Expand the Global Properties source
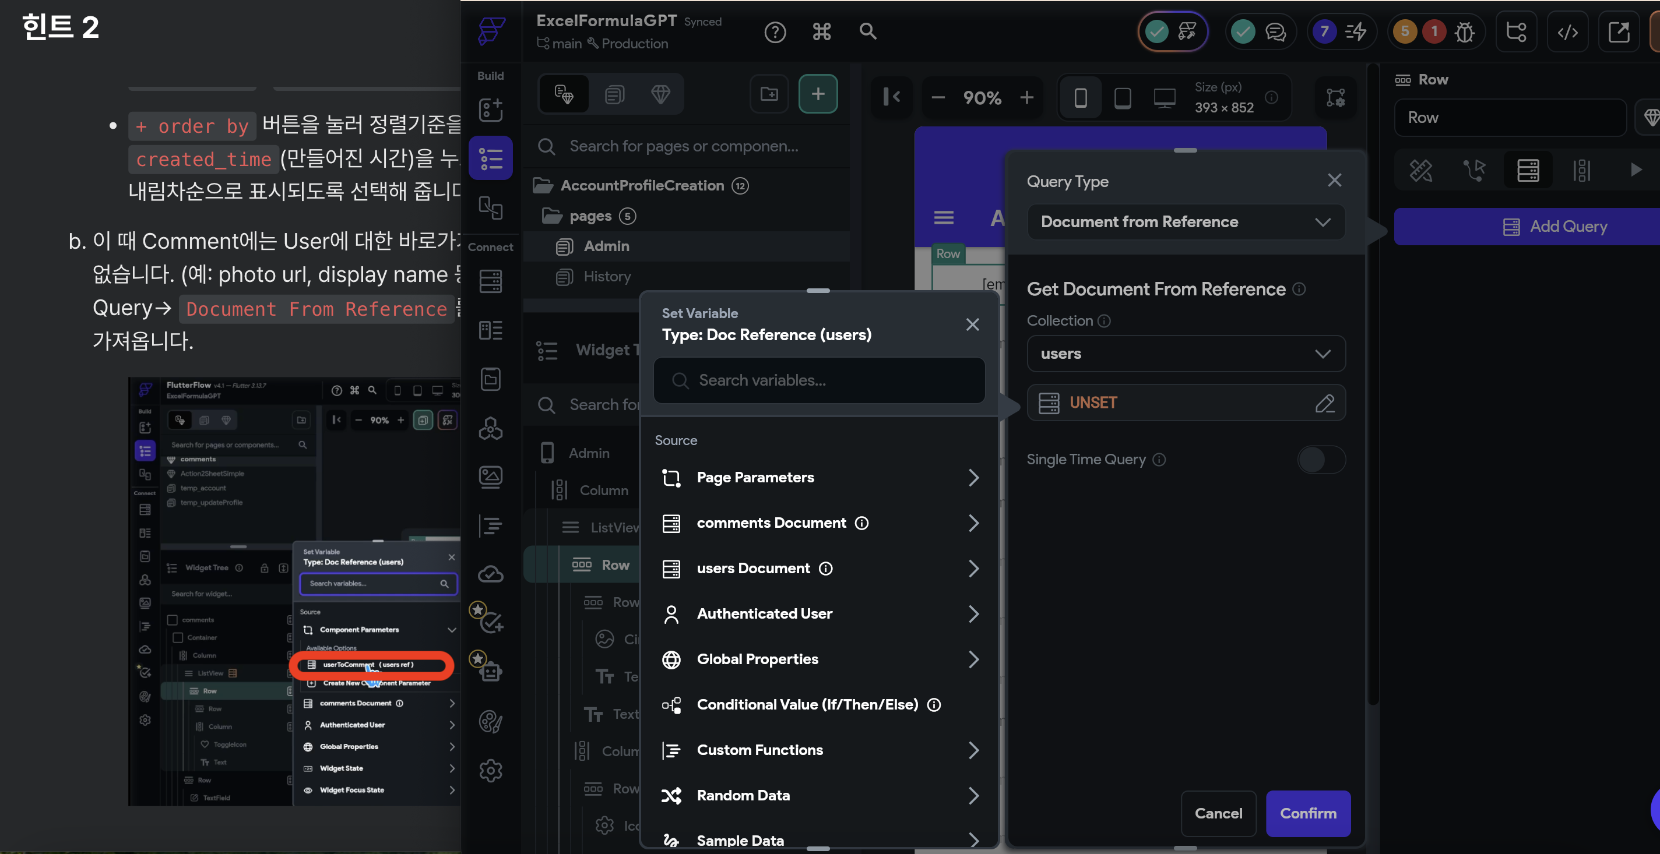The image size is (1660, 854). 818,659
